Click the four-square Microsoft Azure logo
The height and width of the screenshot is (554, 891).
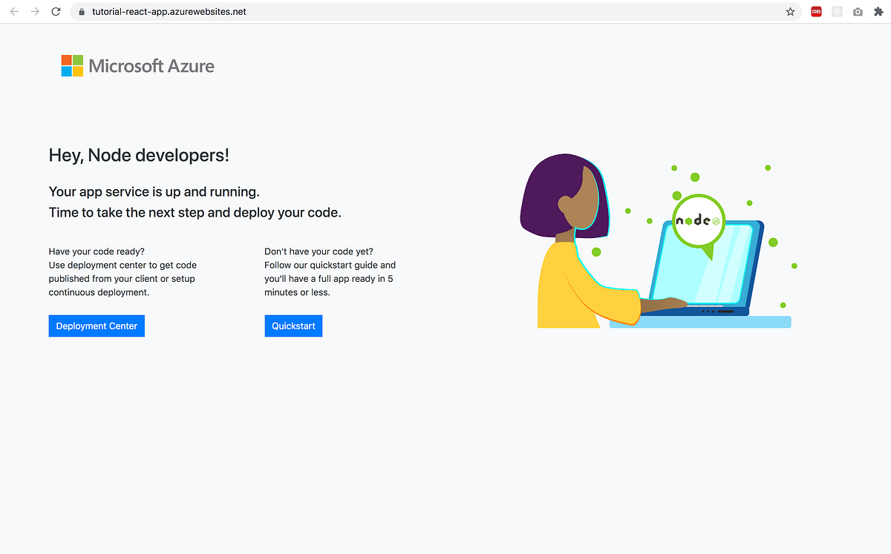point(71,65)
